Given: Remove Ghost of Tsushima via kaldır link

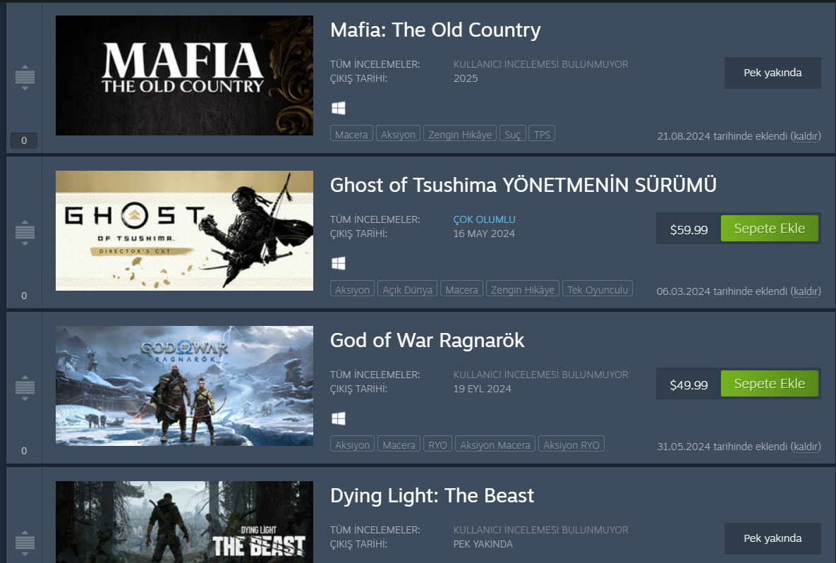Looking at the screenshot, I should (x=805, y=291).
